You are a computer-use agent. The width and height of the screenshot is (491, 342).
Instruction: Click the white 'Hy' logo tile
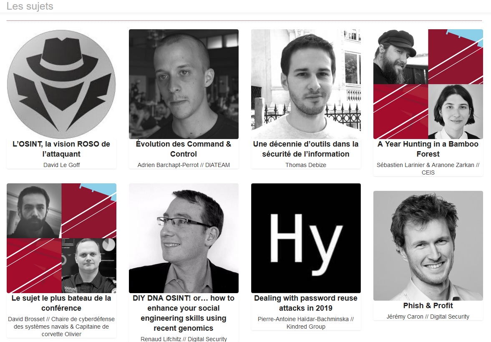point(306,238)
